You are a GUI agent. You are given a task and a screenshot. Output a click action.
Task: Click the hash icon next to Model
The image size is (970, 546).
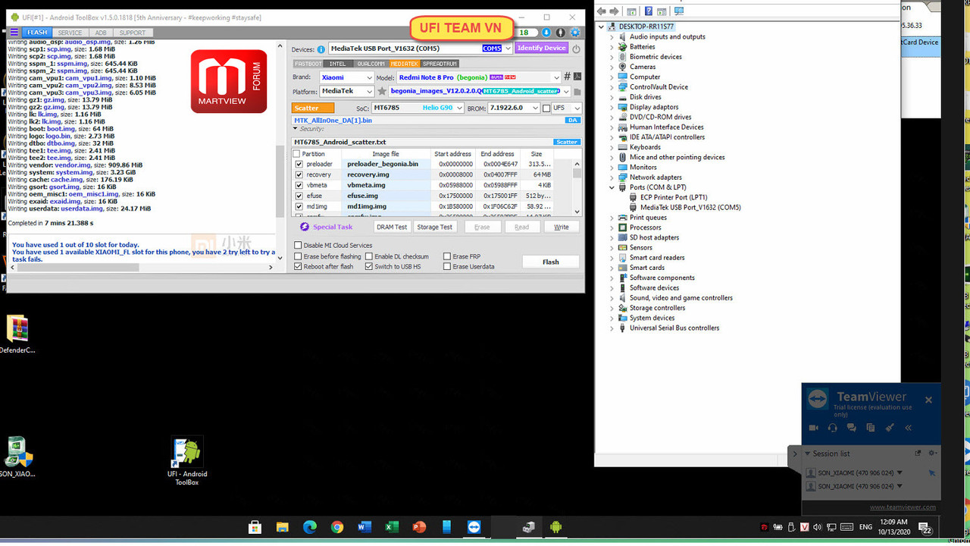tap(567, 77)
